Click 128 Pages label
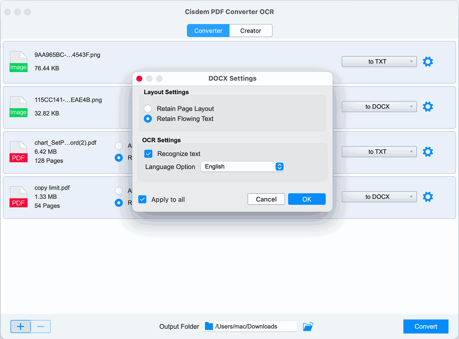459x339 pixels. pyautogui.click(x=49, y=161)
